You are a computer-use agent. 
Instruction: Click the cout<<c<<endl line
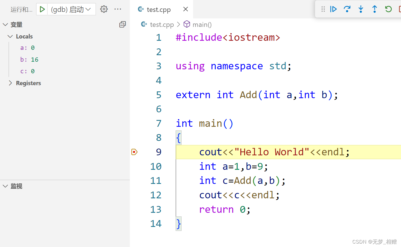240,195
